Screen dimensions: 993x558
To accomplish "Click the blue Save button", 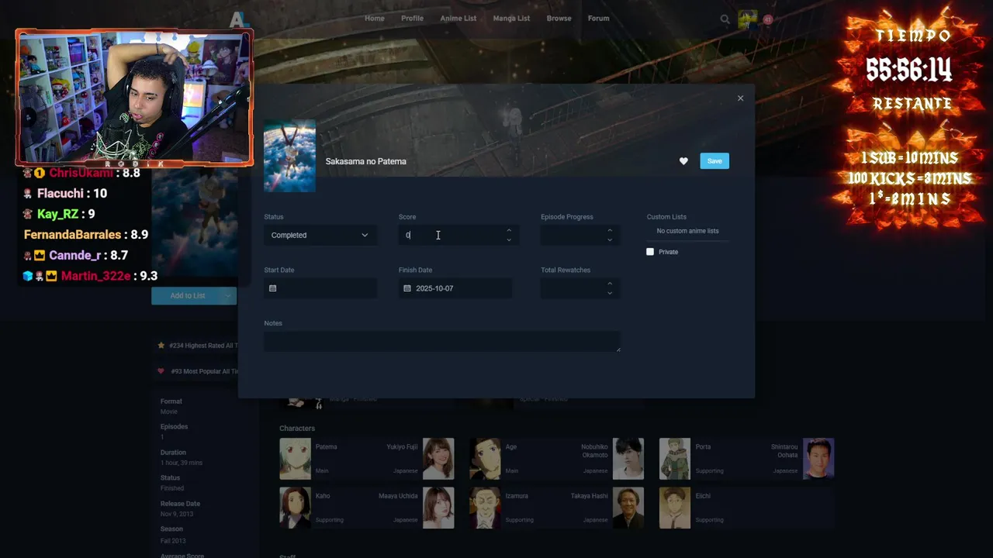I will click(x=714, y=161).
